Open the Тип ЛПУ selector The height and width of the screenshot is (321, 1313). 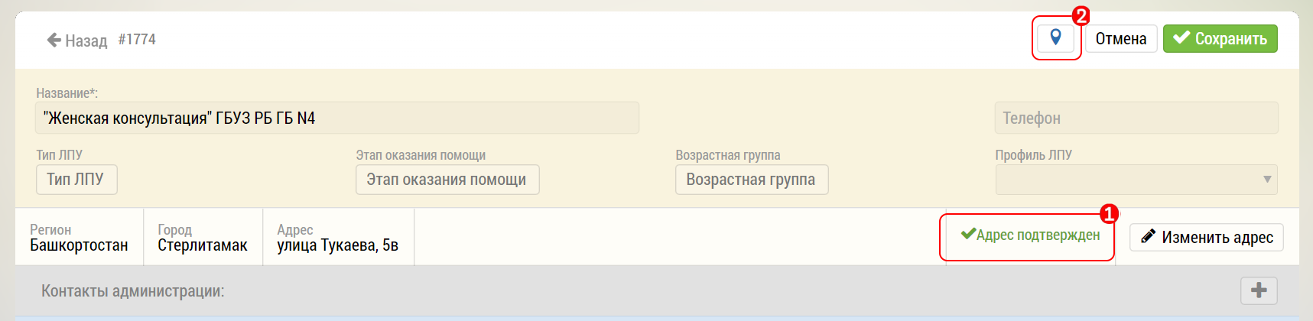(76, 180)
